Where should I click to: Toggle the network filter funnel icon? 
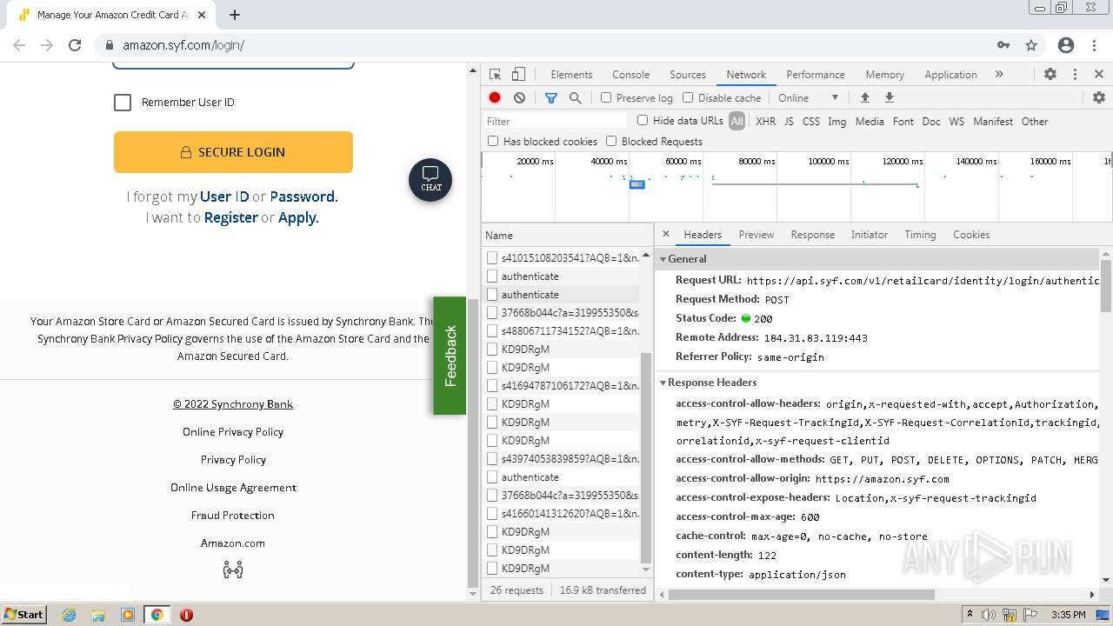point(550,98)
